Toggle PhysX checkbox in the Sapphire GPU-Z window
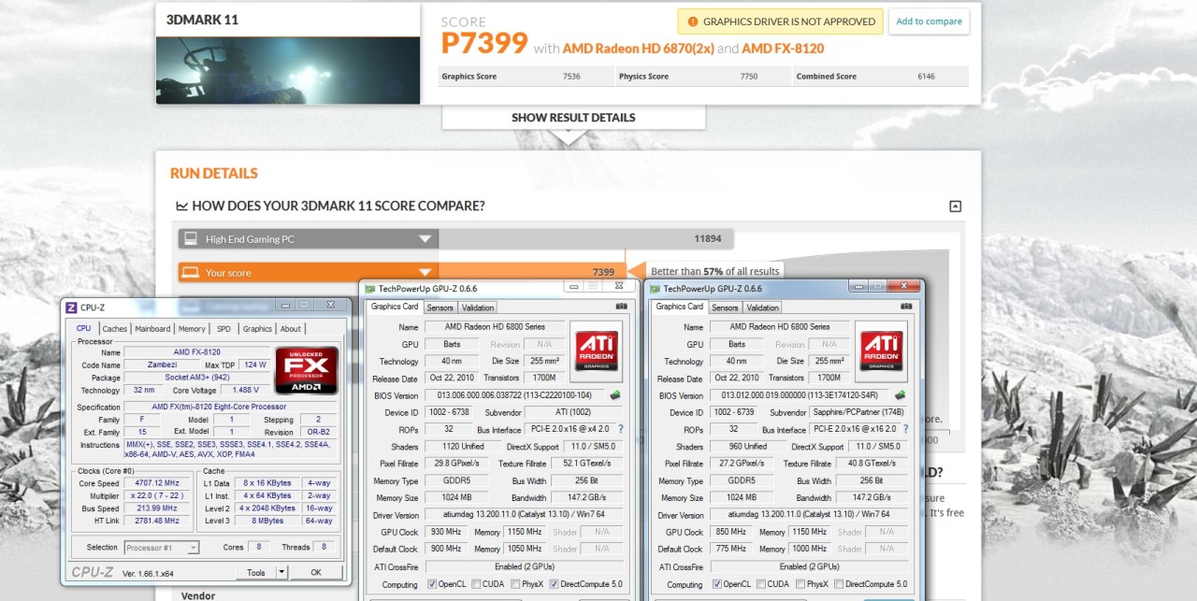The height and width of the screenshot is (601, 1197). [x=801, y=584]
